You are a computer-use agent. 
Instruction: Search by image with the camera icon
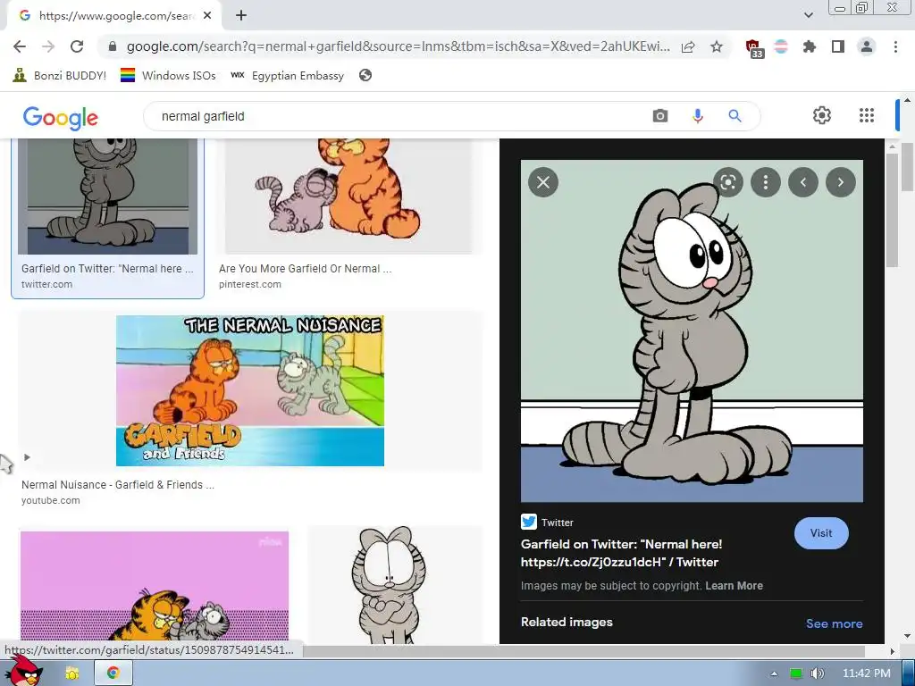tap(660, 115)
